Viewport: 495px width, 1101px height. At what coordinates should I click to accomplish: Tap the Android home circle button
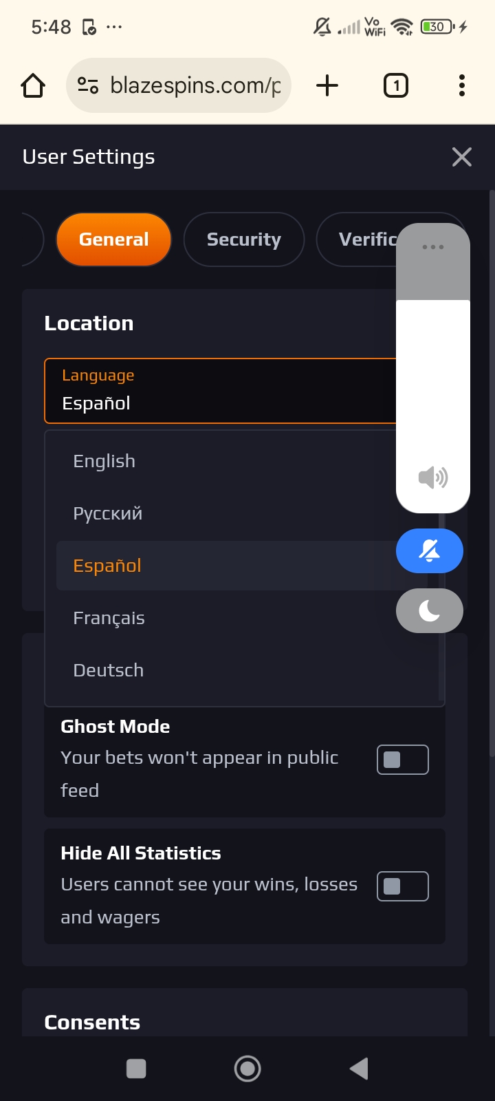coord(247,1069)
